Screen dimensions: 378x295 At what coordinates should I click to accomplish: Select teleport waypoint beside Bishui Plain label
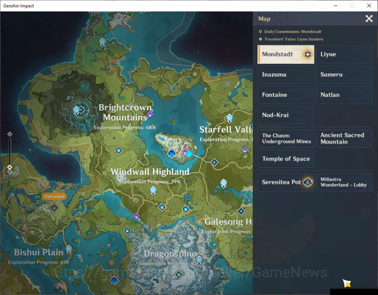[69, 250]
